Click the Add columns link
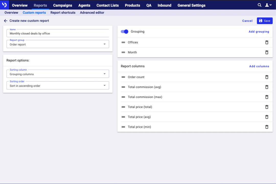The image size is (276, 184). pos(259,66)
